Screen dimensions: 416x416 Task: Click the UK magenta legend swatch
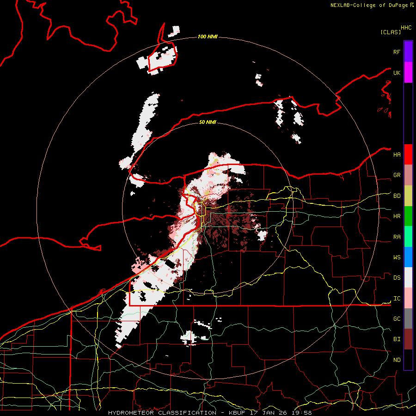[x=408, y=73]
